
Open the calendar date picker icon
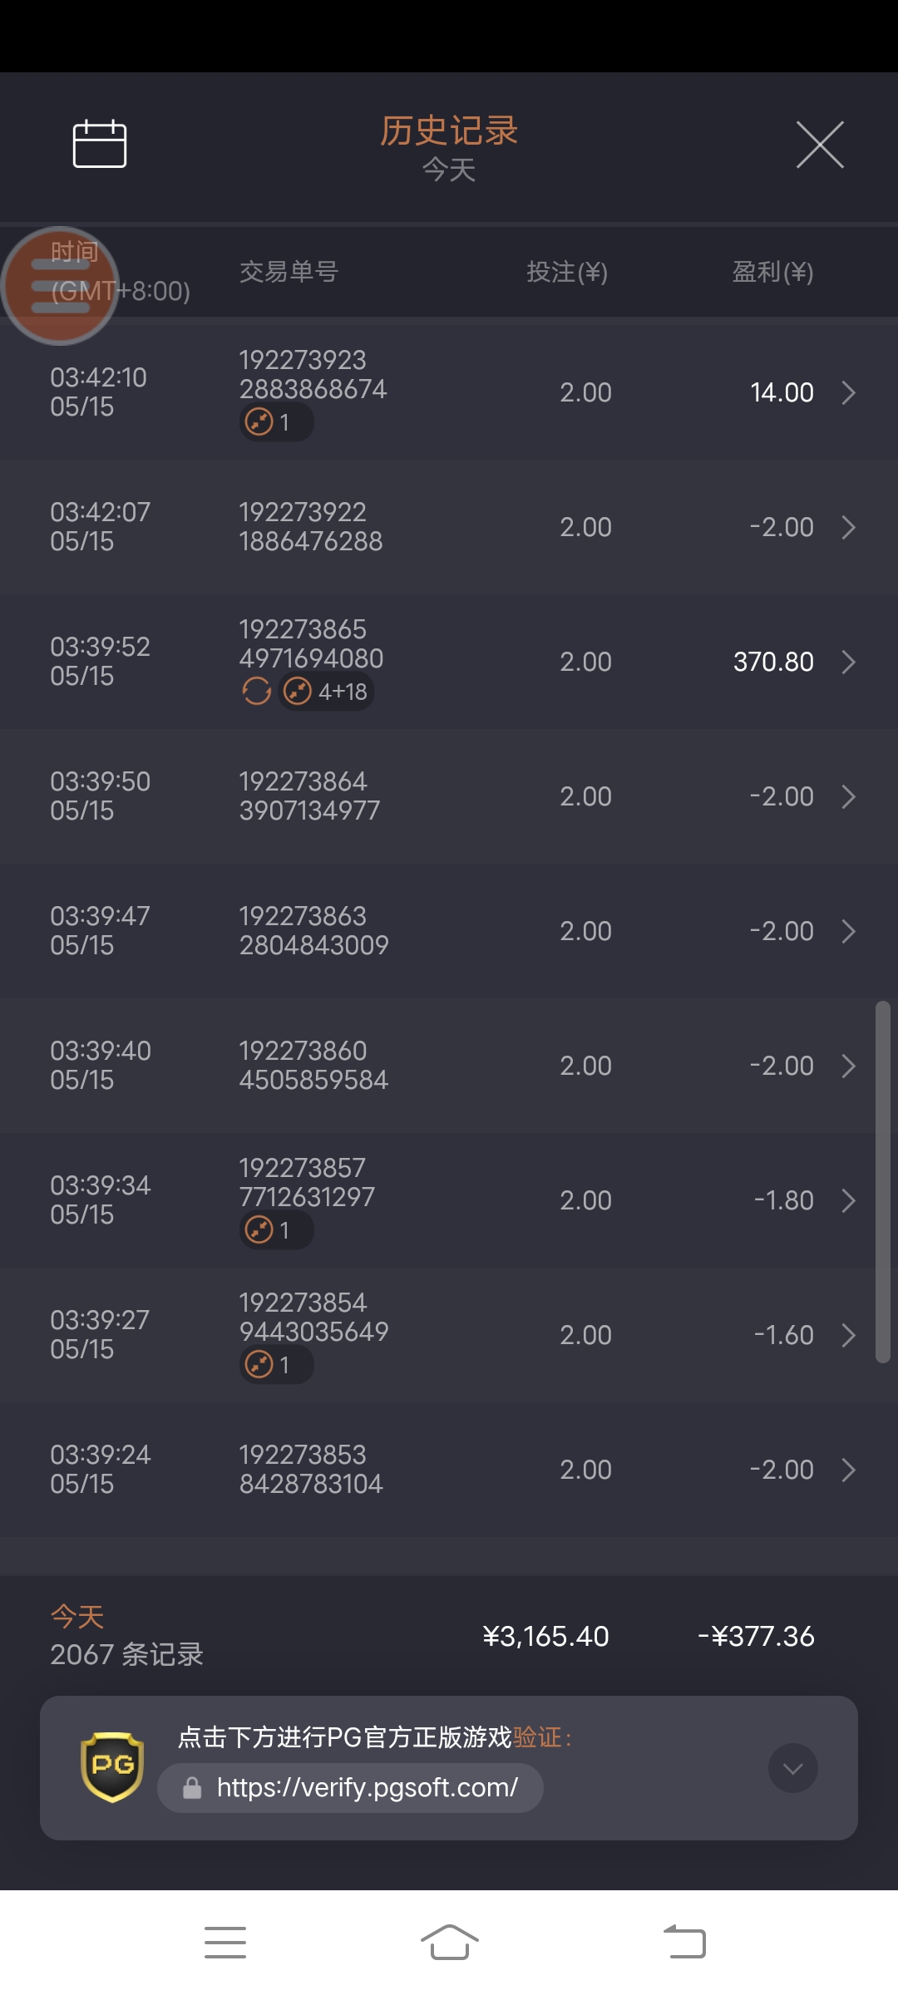(x=100, y=144)
